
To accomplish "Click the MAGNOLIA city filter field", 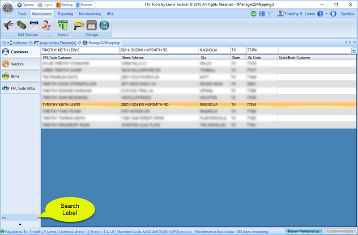I will coord(214,50).
